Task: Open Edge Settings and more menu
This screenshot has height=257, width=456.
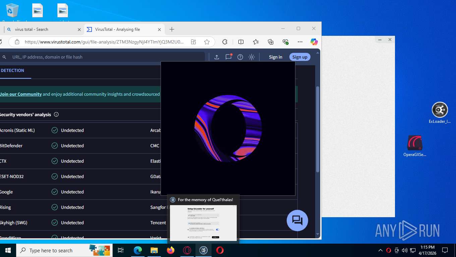Action: pos(300,42)
